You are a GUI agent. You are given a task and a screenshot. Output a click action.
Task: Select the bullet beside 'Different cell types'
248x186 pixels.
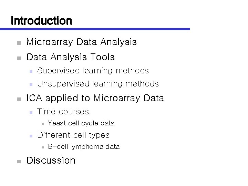click(31, 136)
